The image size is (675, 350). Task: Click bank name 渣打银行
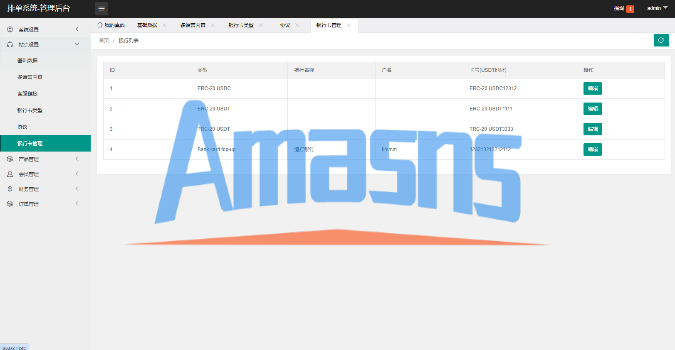tap(304, 149)
